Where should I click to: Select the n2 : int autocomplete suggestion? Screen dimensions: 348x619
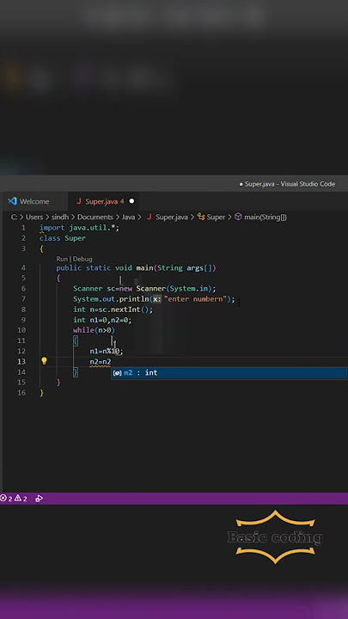click(229, 372)
